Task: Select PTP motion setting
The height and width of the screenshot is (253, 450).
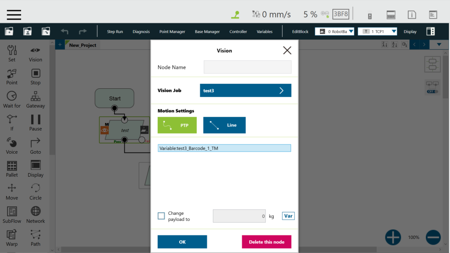Action: [177, 125]
